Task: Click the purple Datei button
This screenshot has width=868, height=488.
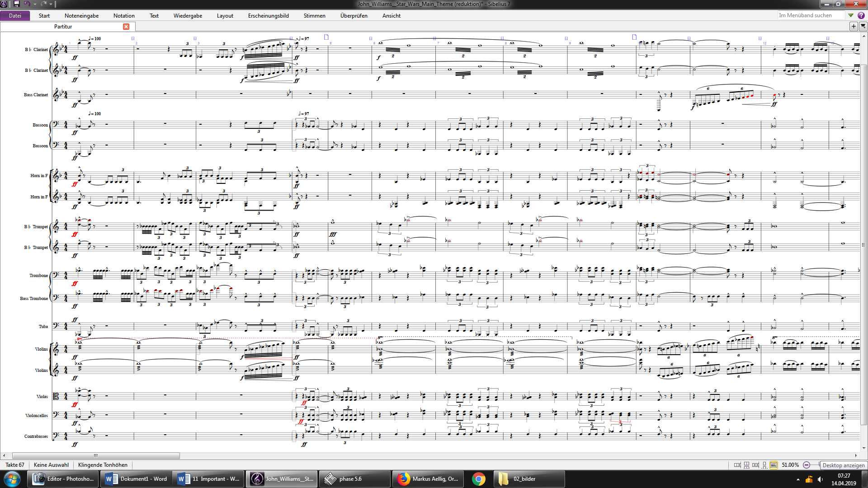Action: [15, 15]
